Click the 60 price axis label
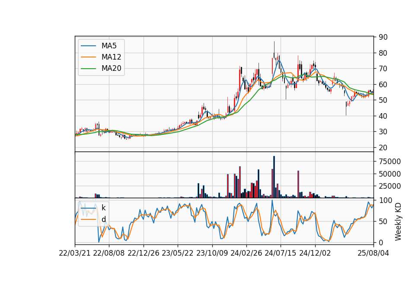Viewport: 415px width, 298px height. point(383,85)
